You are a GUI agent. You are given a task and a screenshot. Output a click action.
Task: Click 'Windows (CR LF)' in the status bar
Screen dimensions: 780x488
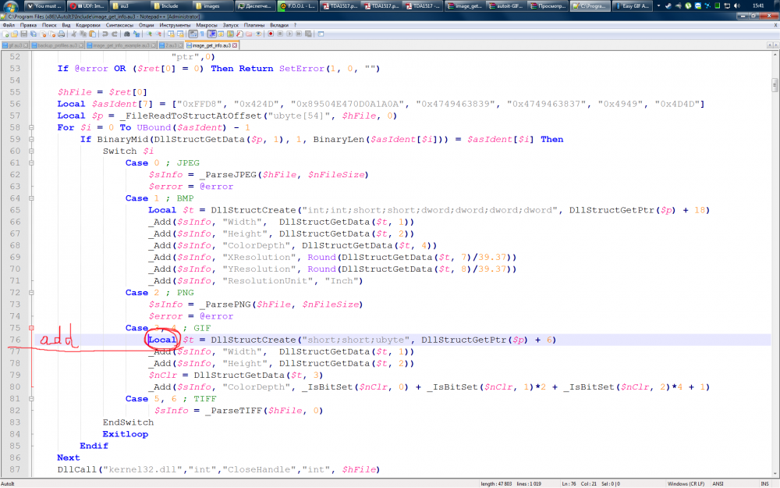pos(686,483)
